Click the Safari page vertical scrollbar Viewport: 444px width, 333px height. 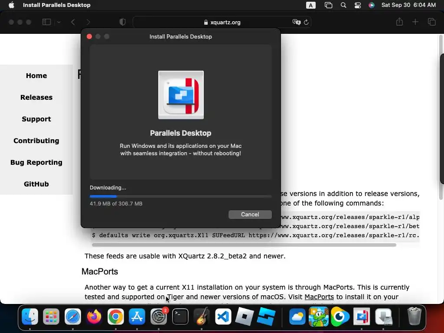point(441,118)
